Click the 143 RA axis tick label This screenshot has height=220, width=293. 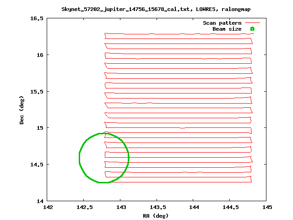(x=121, y=207)
